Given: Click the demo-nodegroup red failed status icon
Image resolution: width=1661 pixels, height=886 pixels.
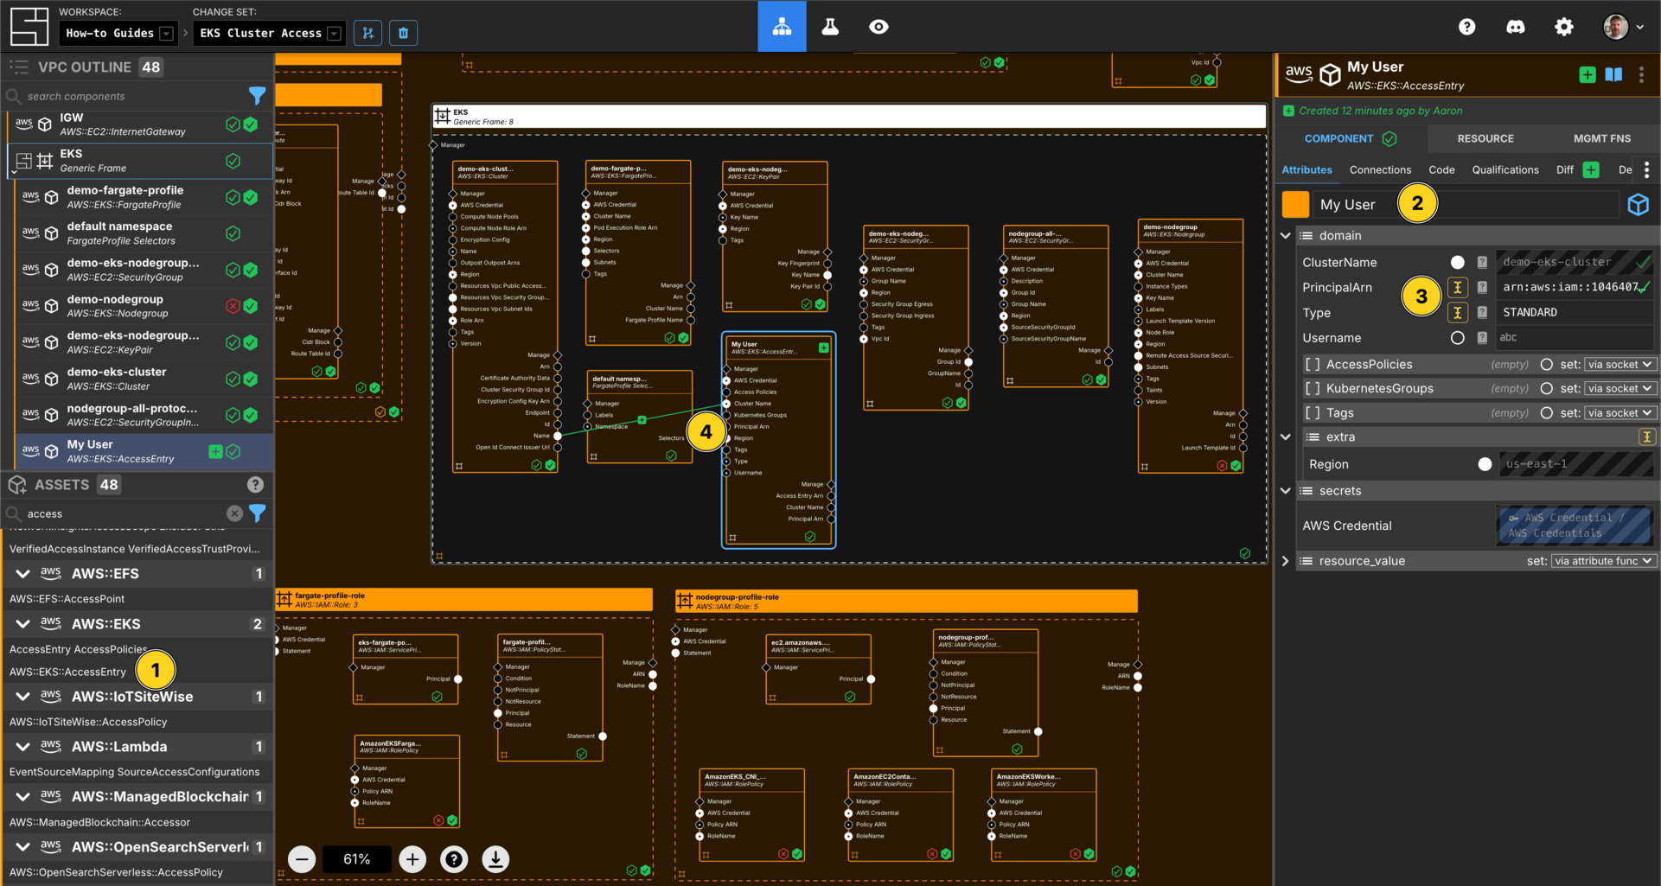Looking at the screenshot, I should point(233,306).
